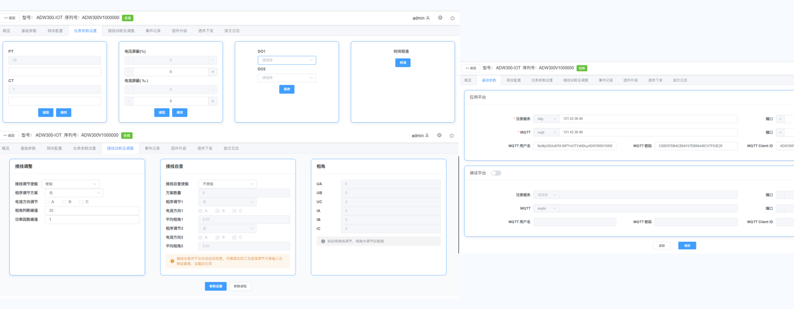Image resolution: width=794 pixels, height=309 pixels.
Task: Click the minus icon of the editable 电流屏蔽 stepper
Action: (x=129, y=101)
